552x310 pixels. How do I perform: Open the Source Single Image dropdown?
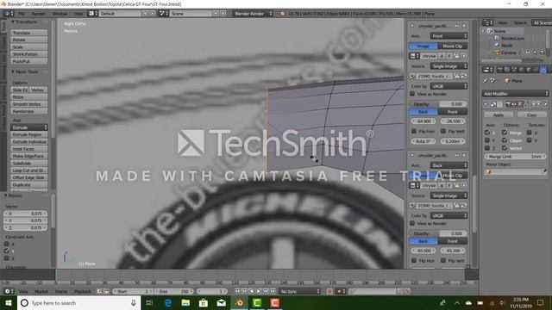tap(448, 66)
